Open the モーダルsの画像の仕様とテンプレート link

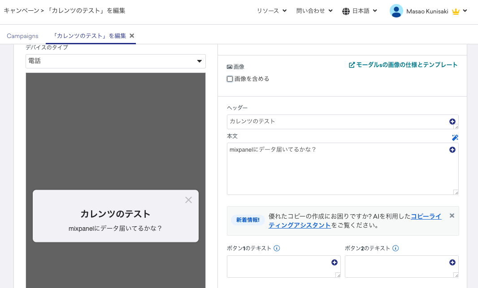click(x=403, y=64)
